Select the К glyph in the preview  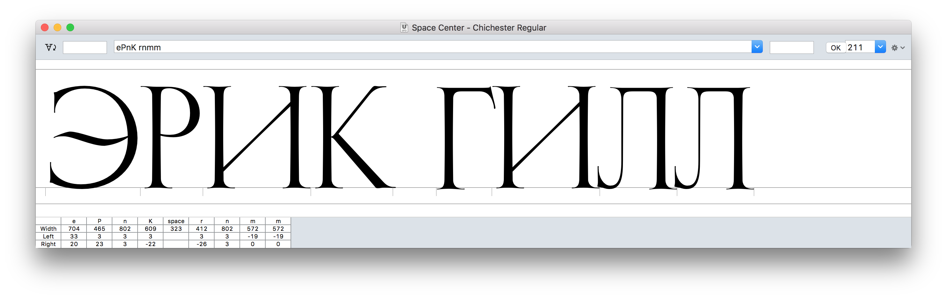click(x=353, y=137)
